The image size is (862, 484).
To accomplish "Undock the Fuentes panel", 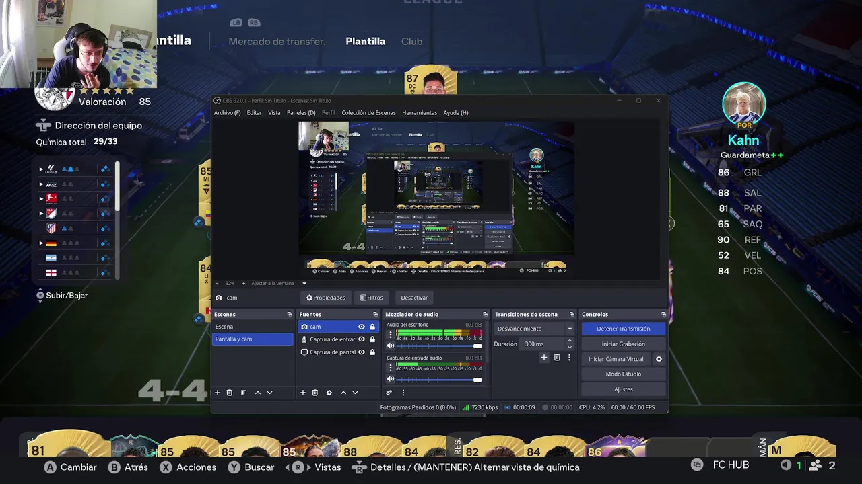I will point(375,314).
